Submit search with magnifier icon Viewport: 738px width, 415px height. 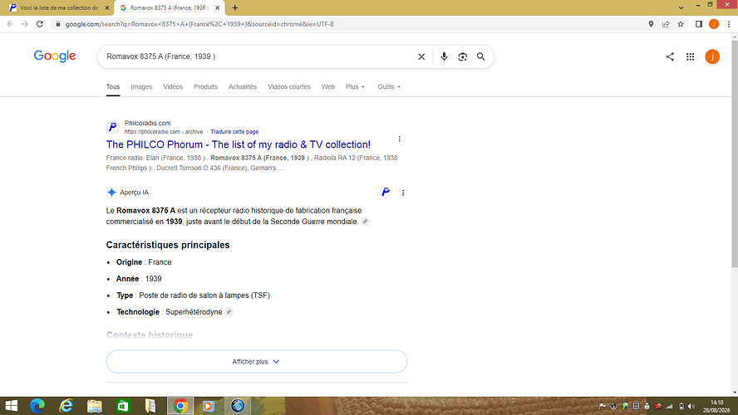pyautogui.click(x=480, y=56)
